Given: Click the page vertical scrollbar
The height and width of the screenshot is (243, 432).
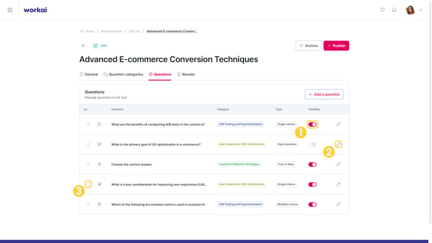Looking at the screenshot, I should pyautogui.click(x=430, y=111).
